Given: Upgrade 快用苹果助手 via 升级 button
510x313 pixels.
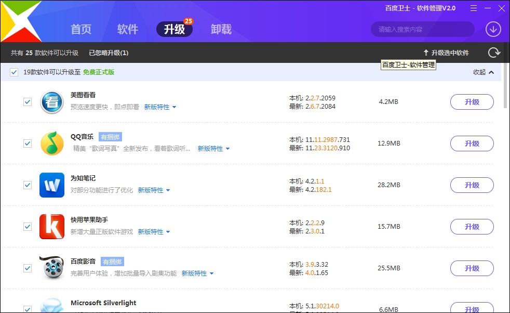Looking at the screenshot, I should tap(472, 227).
